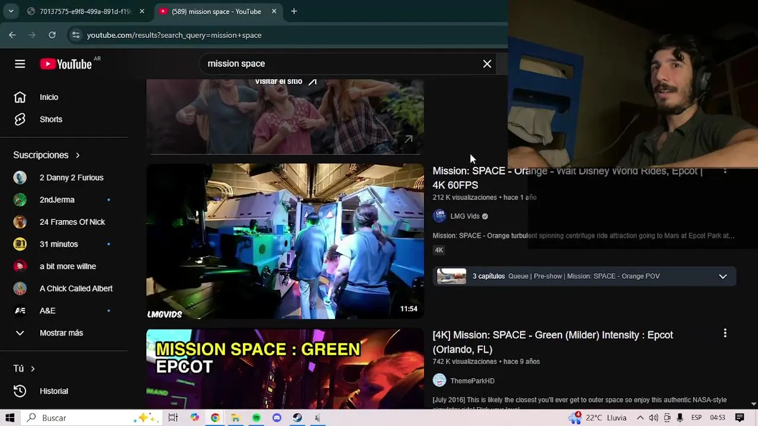758x426 pixels.
Task: Click the 31 minutos channel avatar
Action: coord(20,244)
